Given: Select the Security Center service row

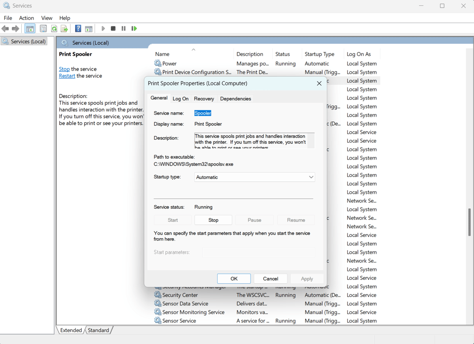Looking at the screenshot, I should pos(180,295).
